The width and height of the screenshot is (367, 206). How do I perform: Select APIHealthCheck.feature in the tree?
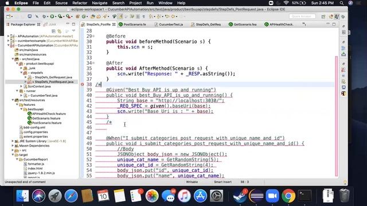click(49, 114)
